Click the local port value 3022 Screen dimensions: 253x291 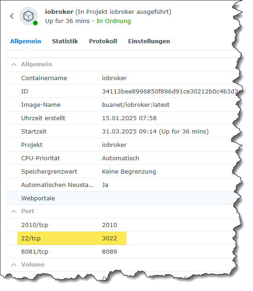[109, 239]
